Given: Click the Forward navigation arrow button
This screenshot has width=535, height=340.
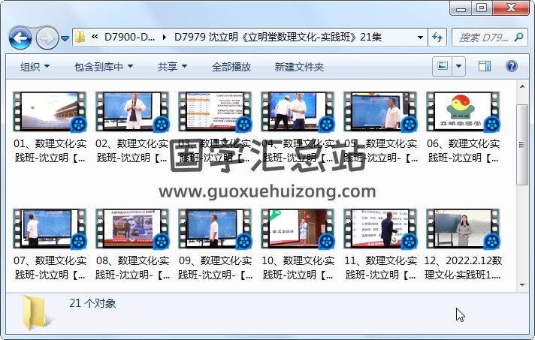Looking at the screenshot, I should (47, 37).
